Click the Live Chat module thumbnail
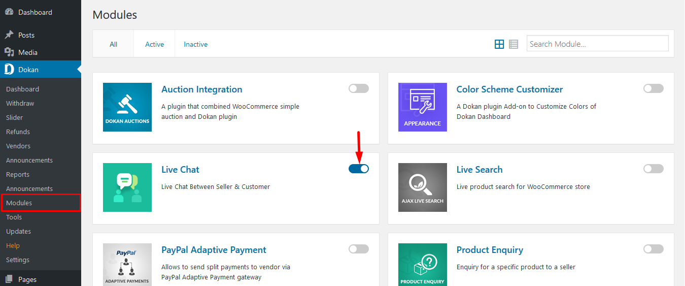 click(x=127, y=187)
